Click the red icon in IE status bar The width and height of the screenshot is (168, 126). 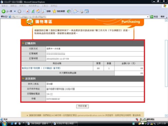coord(137,119)
